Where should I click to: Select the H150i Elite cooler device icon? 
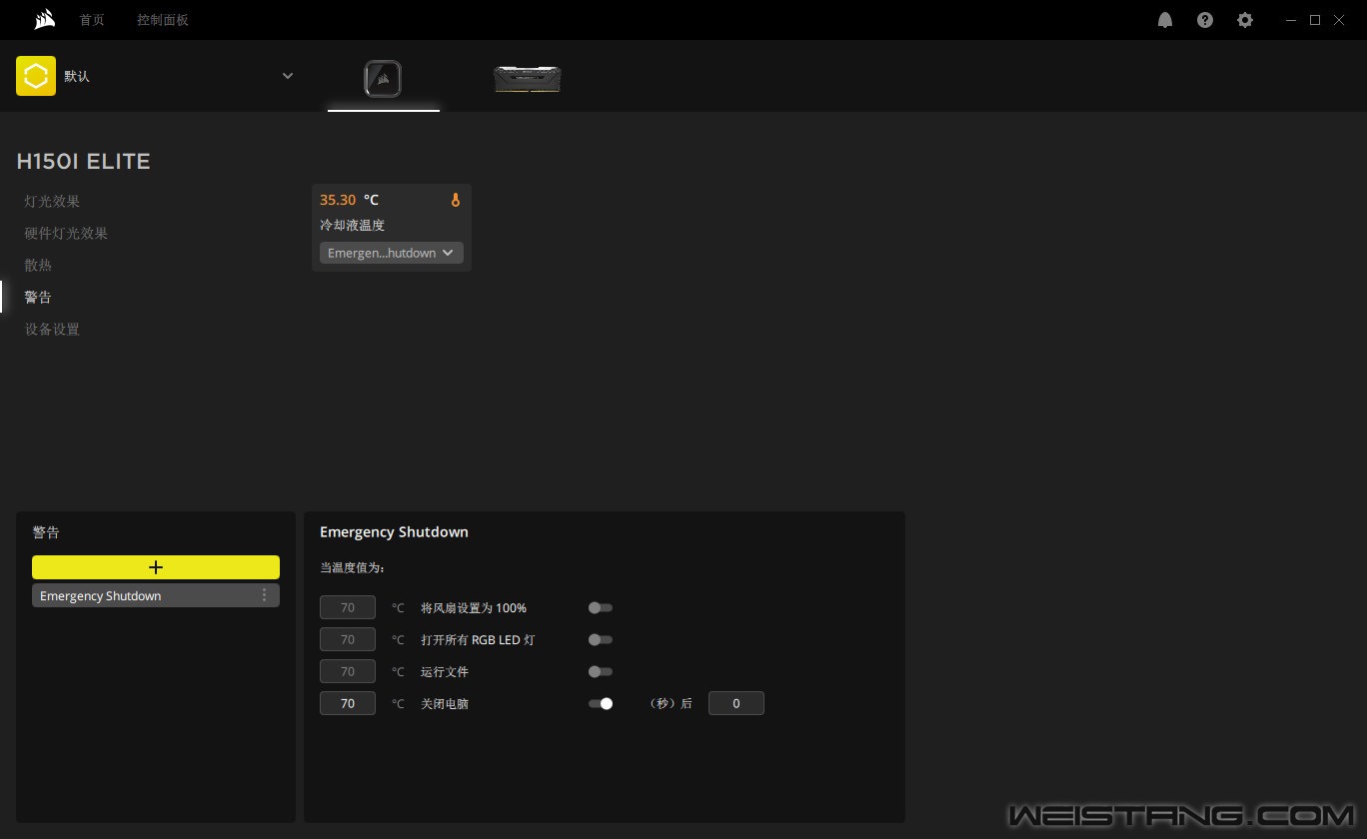tap(383, 79)
